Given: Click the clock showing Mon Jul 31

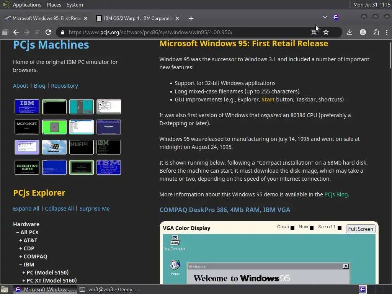Looking at the screenshot, I should click(371, 5).
